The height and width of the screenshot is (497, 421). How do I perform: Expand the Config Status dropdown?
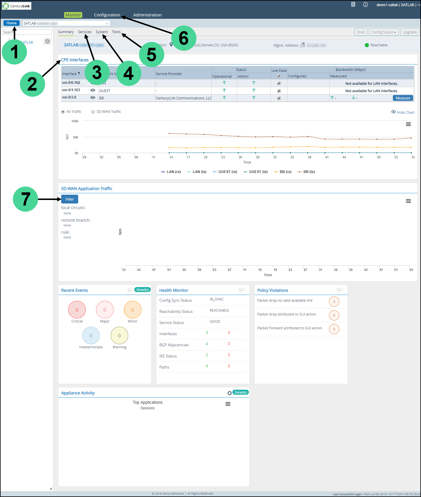coord(384,32)
